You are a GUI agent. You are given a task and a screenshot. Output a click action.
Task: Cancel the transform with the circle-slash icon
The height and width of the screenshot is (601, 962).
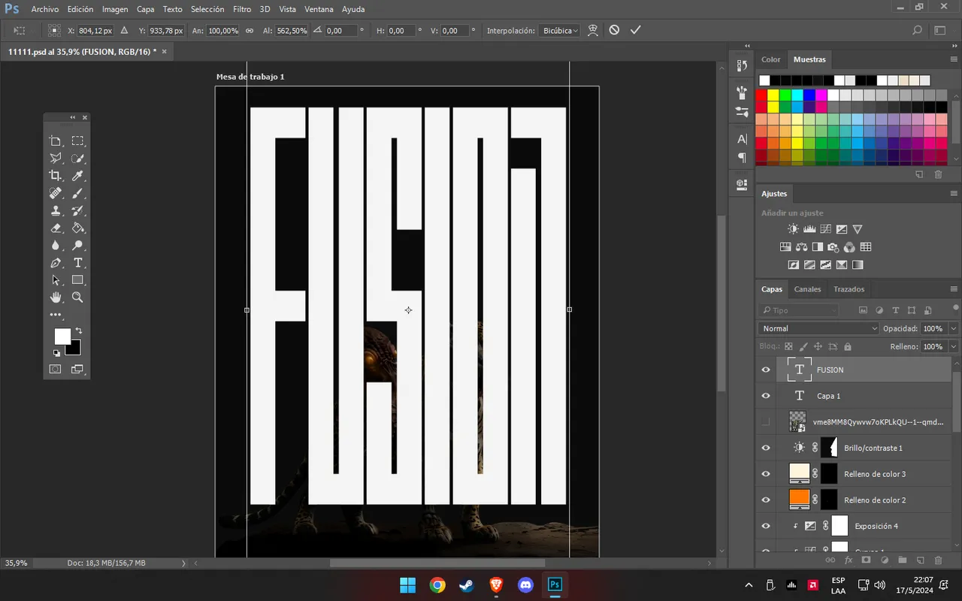[614, 30]
